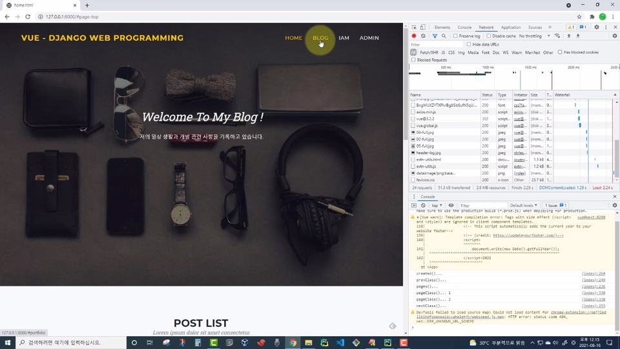Open the extensions puzzle icon
The height and width of the screenshot is (349, 620).
point(592,17)
